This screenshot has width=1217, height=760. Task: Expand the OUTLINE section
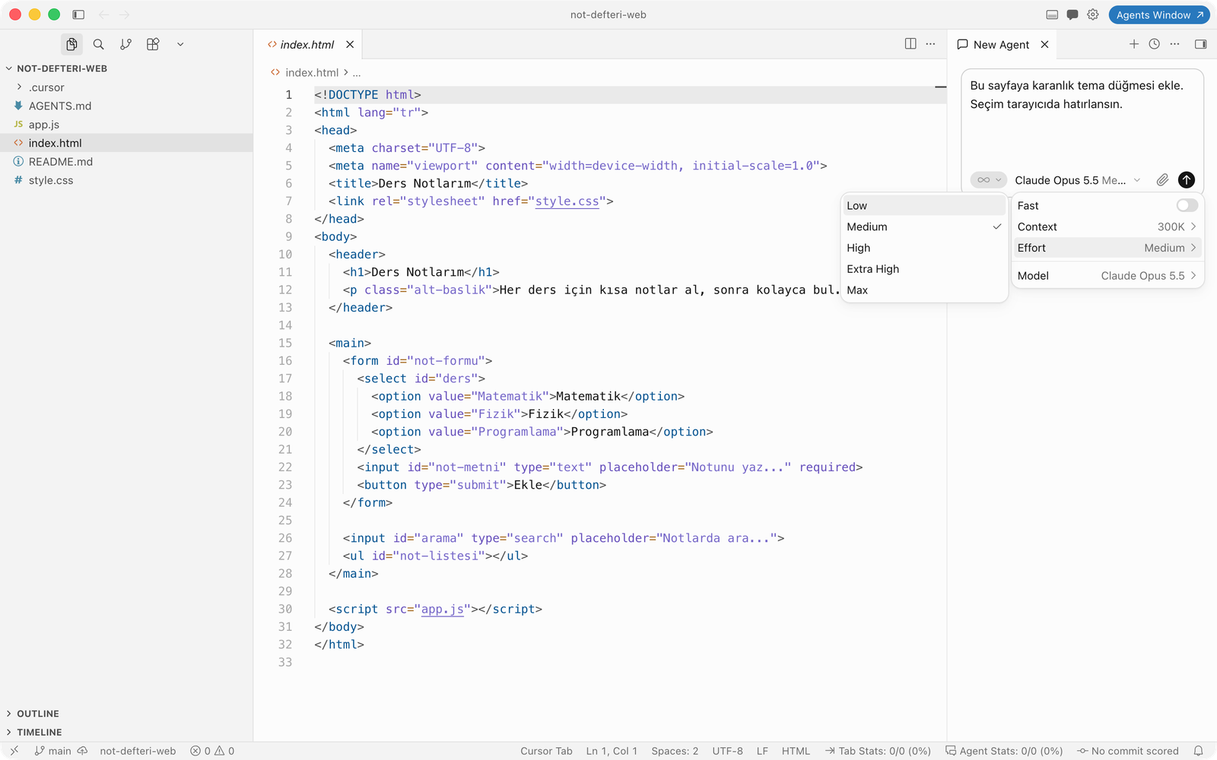point(126,714)
